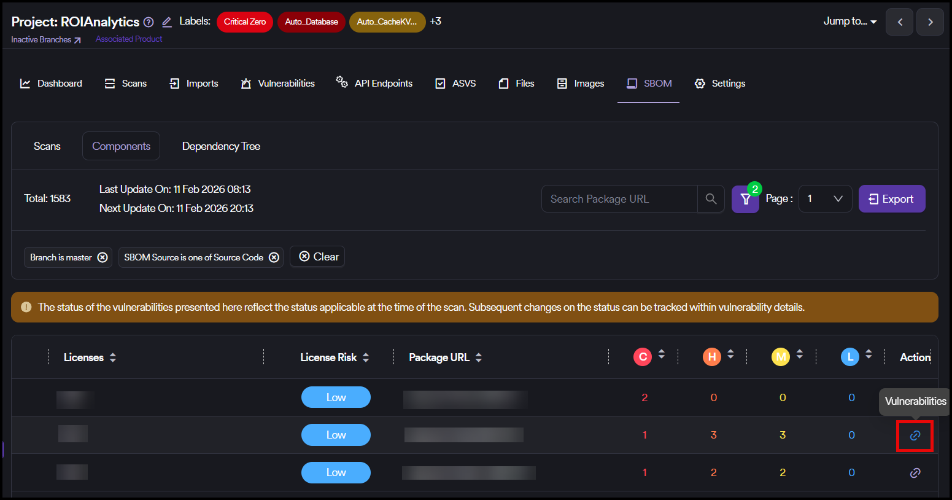Viewport: 952px width, 500px height.
Task: Click the help icon next to ROIAnalytics
Action: (149, 22)
